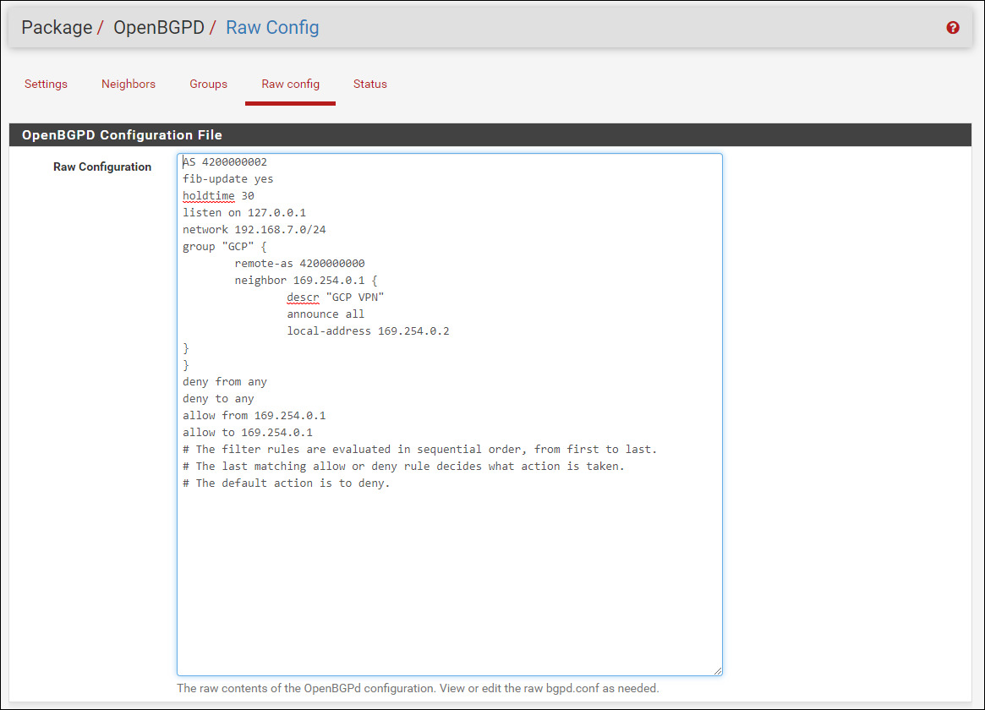Click the comment about last matching rule

403,467
